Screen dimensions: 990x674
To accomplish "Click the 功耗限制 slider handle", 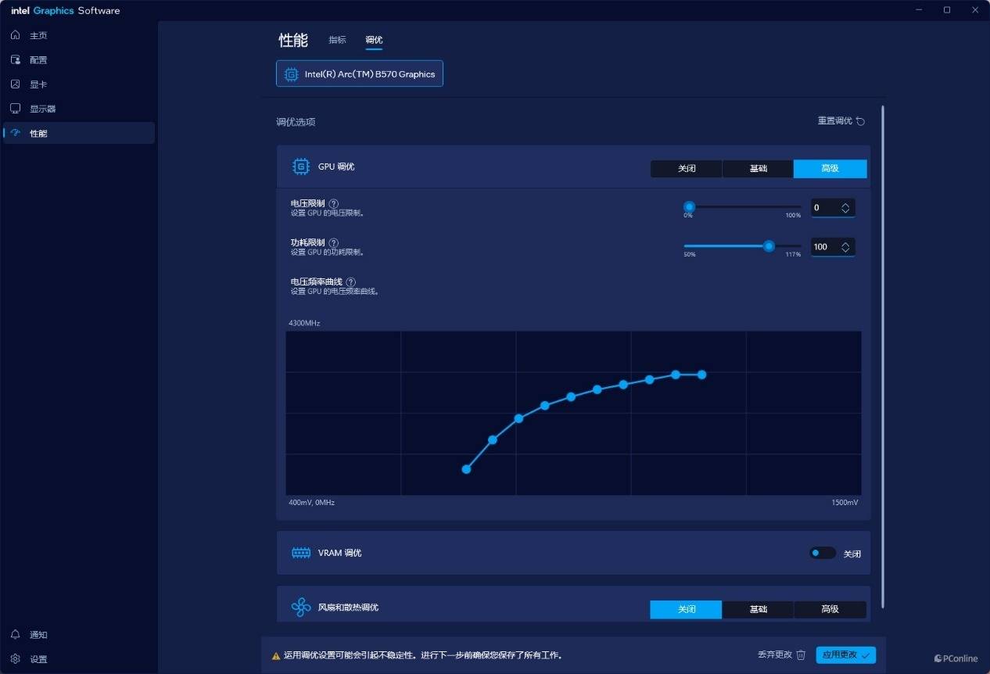I will click(769, 246).
